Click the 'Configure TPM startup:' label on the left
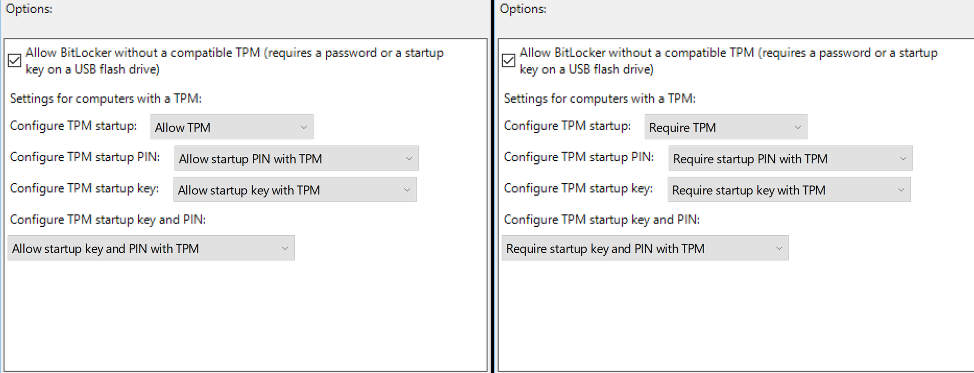 pos(73,126)
